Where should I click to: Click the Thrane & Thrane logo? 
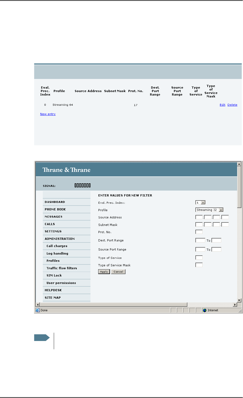[x=66, y=170]
